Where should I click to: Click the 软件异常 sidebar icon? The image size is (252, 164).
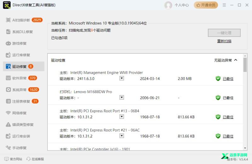click(8, 78)
